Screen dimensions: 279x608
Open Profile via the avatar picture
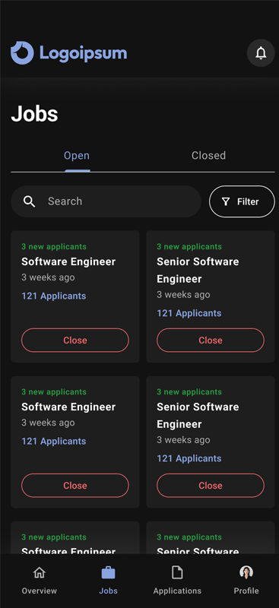pos(246,572)
